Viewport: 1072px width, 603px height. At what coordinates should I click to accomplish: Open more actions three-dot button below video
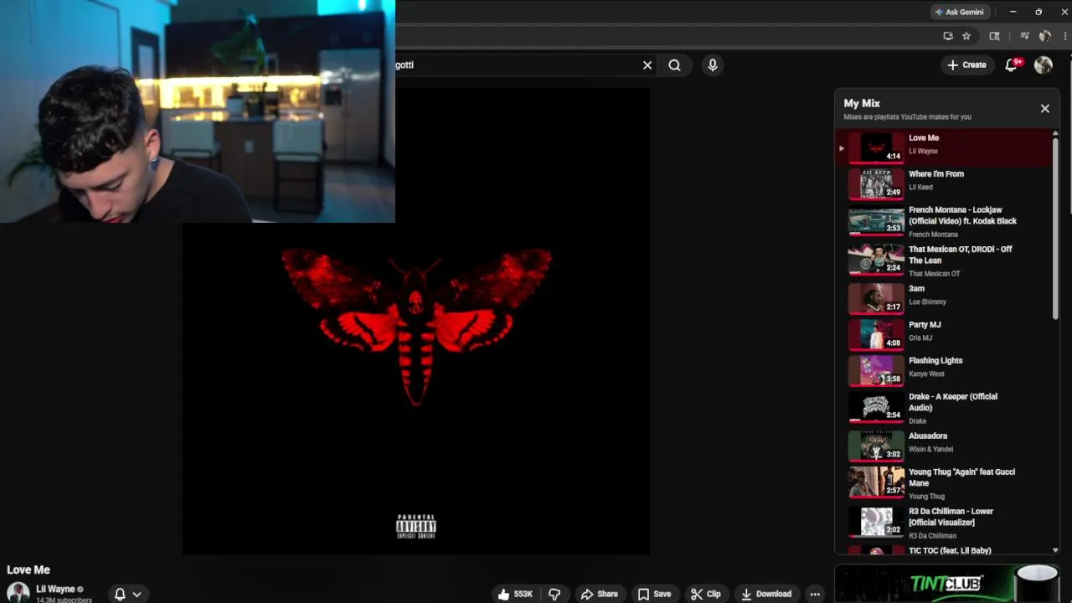(x=815, y=594)
